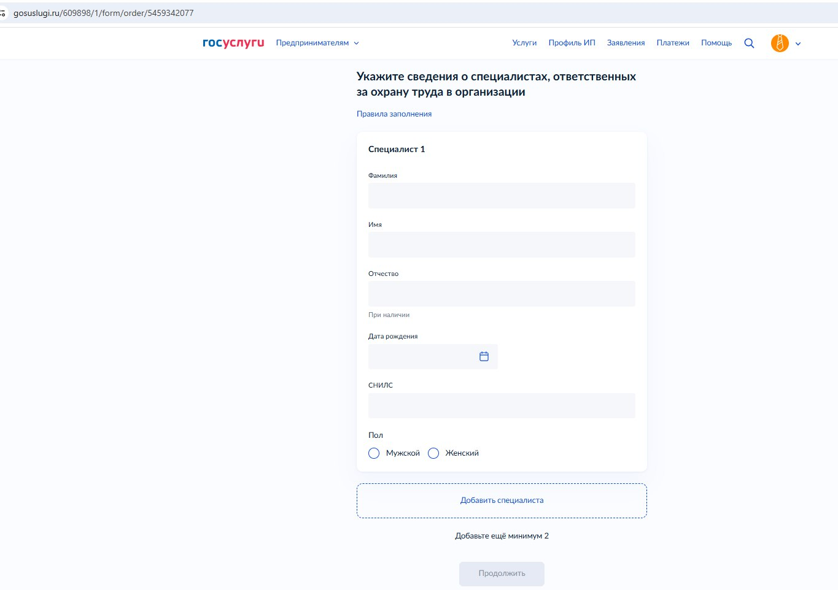Image resolution: width=838 pixels, height=590 pixels.
Task: Open the date of birth calendar icon
Action: pyautogui.click(x=484, y=356)
